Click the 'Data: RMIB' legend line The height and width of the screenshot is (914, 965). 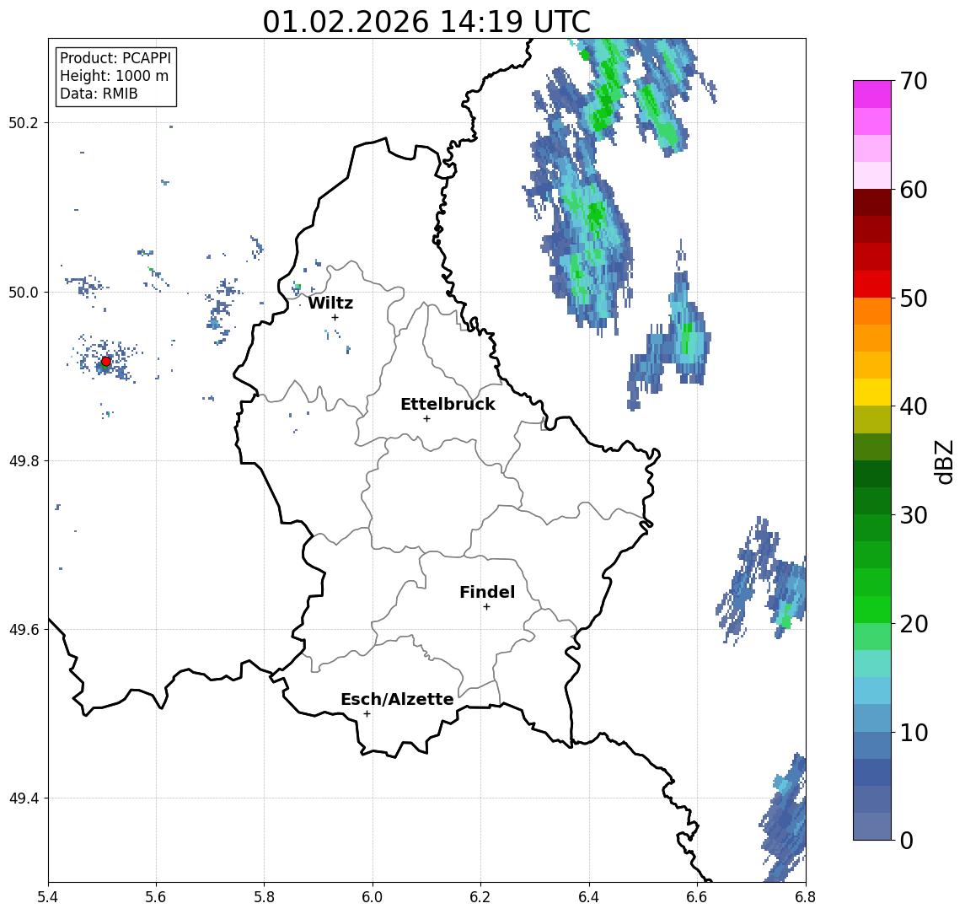point(99,94)
